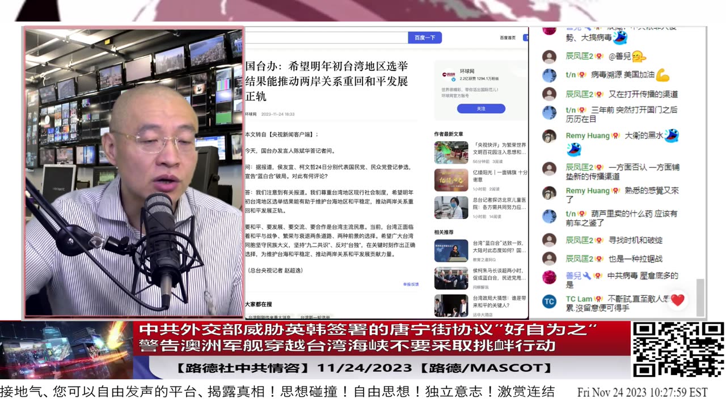Image resolution: width=726 pixels, height=408 pixels.
Task: Click the thinking face emoji after @善兒
Action: (639, 56)
